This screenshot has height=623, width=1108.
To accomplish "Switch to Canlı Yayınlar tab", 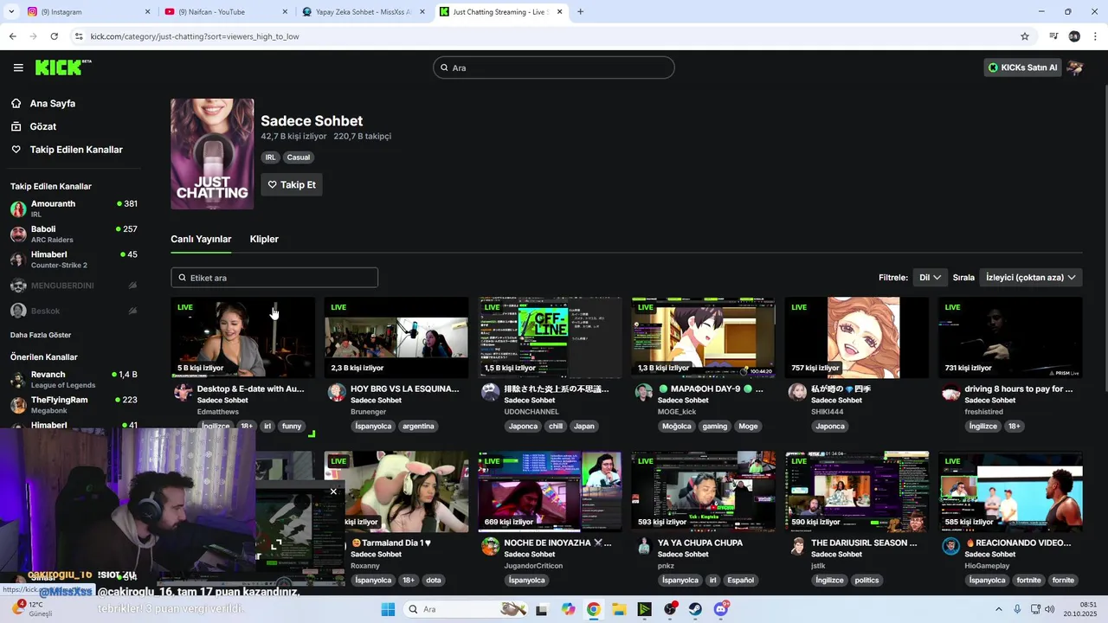I will 201,239.
